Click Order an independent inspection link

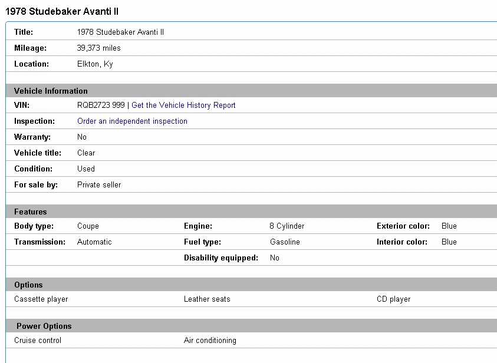132,121
